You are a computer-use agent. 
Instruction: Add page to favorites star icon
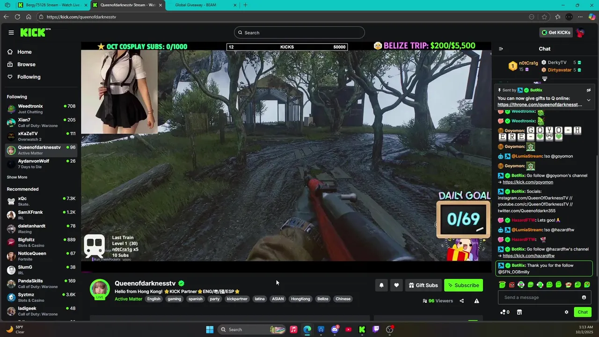pyautogui.click(x=544, y=17)
